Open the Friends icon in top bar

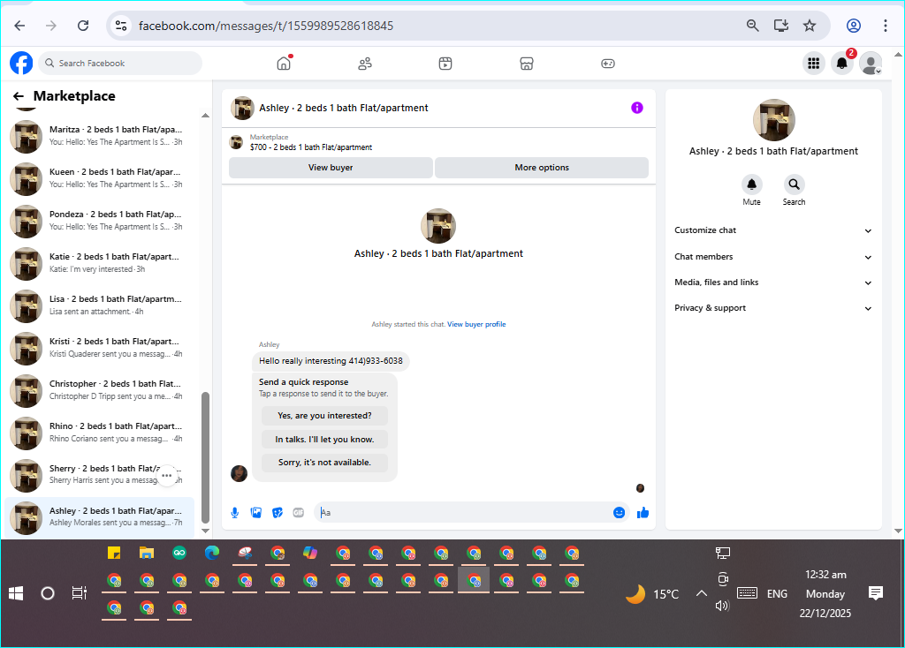tap(365, 64)
